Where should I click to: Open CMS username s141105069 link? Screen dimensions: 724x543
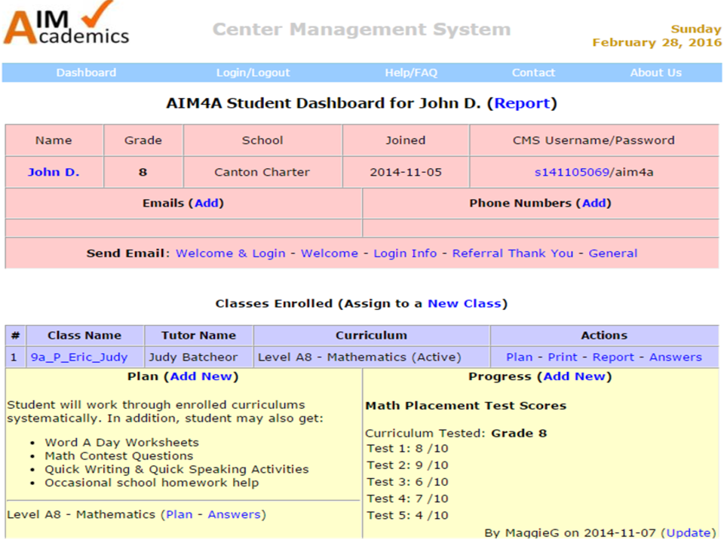coord(571,172)
